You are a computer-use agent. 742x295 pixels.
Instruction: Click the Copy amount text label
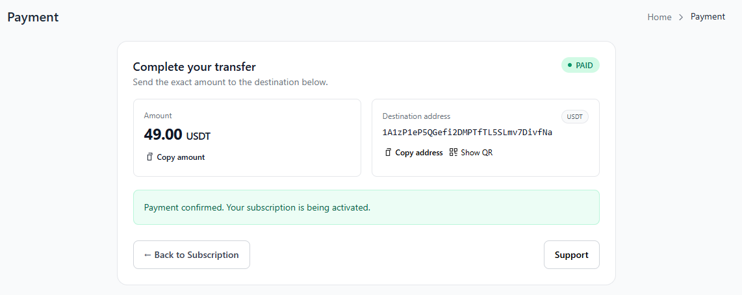tap(181, 157)
